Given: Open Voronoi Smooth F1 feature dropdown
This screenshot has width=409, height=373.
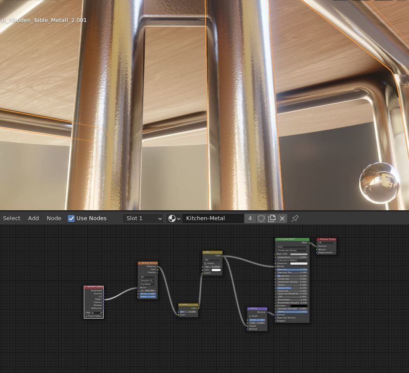Looking at the screenshot, I should 148,281.
